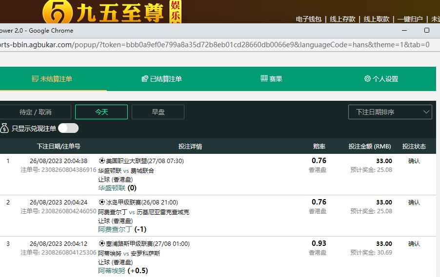Click the money bag icon near 只显示兑现注单

tap(4, 128)
